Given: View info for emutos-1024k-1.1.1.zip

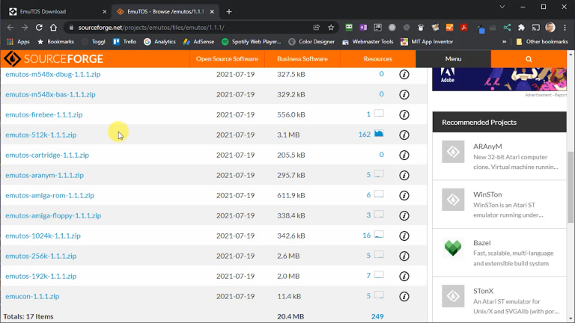Looking at the screenshot, I should 404,236.
